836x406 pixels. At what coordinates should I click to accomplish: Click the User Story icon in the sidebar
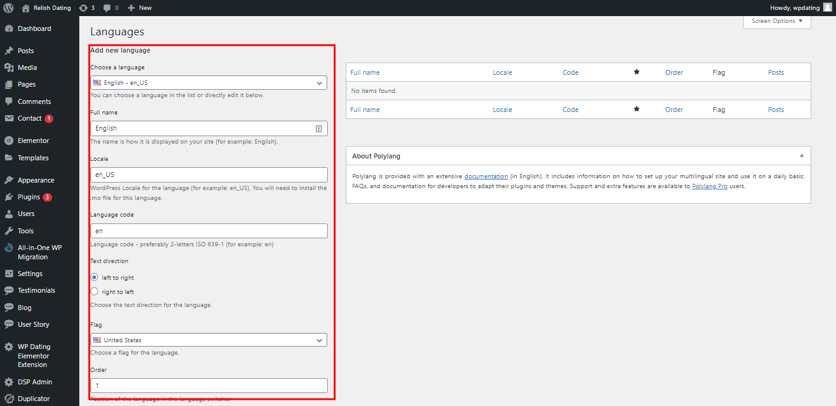9,324
